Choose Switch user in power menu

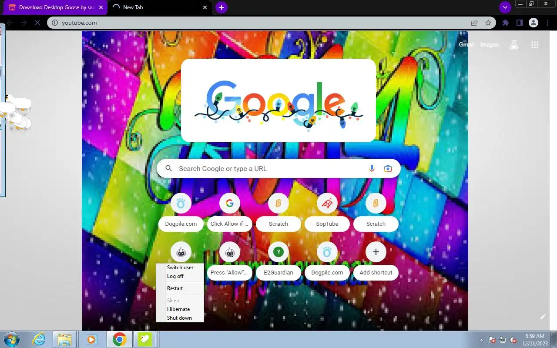[x=180, y=268]
